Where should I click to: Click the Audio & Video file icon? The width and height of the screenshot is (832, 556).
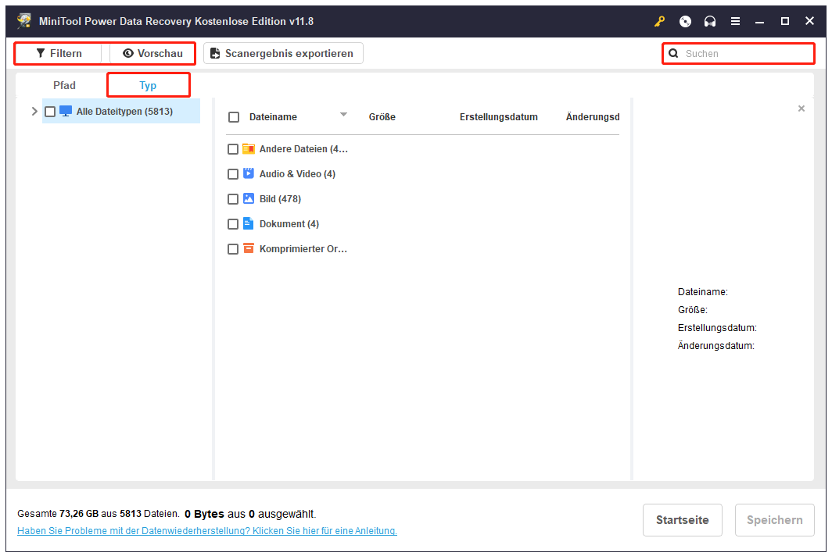(249, 173)
